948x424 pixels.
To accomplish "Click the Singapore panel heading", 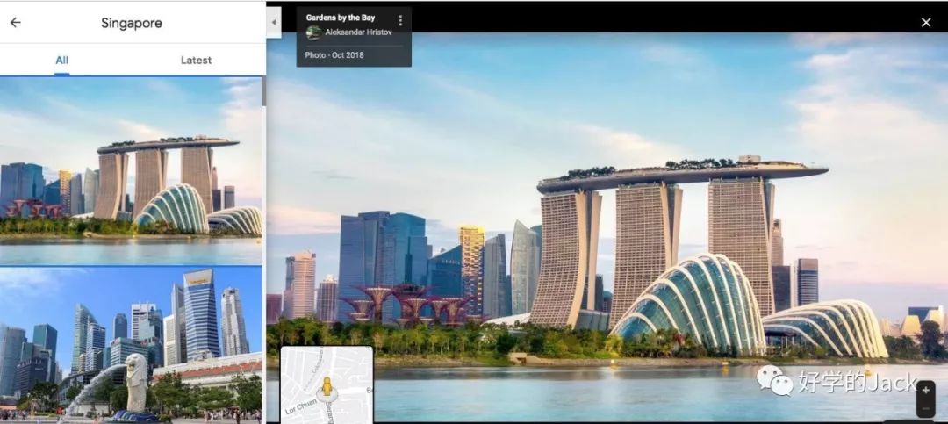I will click(131, 23).
